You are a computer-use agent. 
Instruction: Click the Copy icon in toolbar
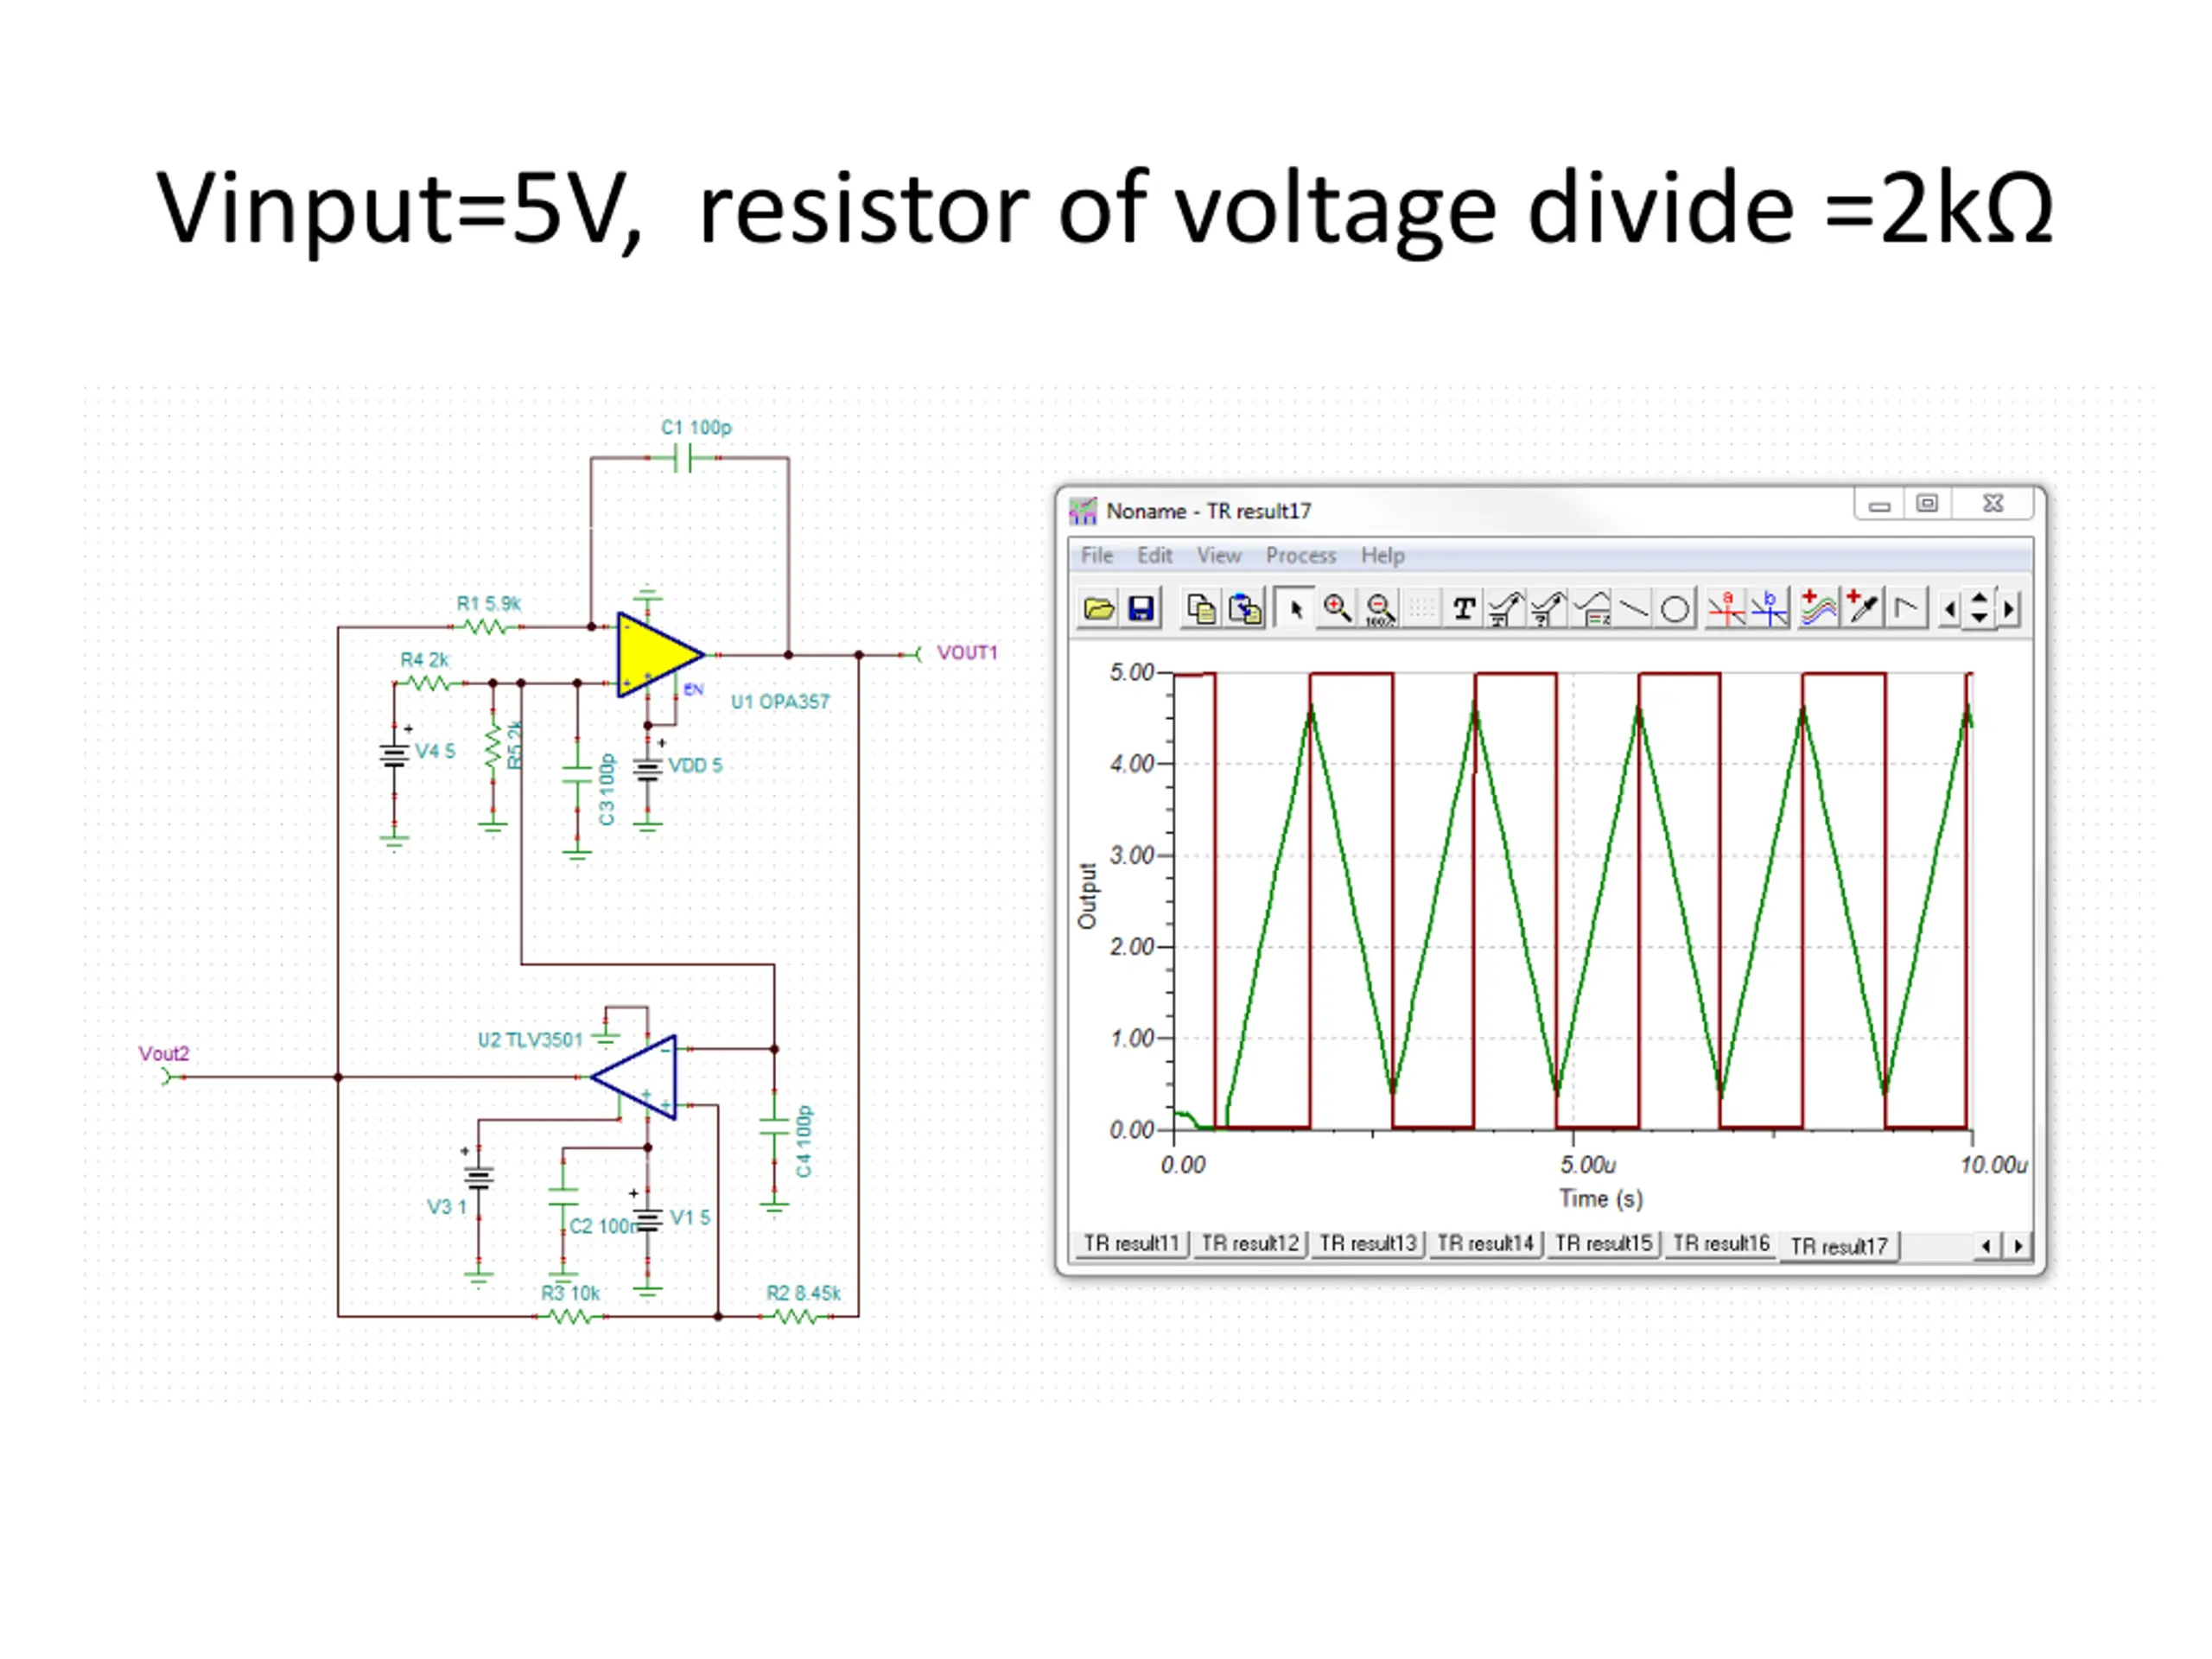point(1200,608)
